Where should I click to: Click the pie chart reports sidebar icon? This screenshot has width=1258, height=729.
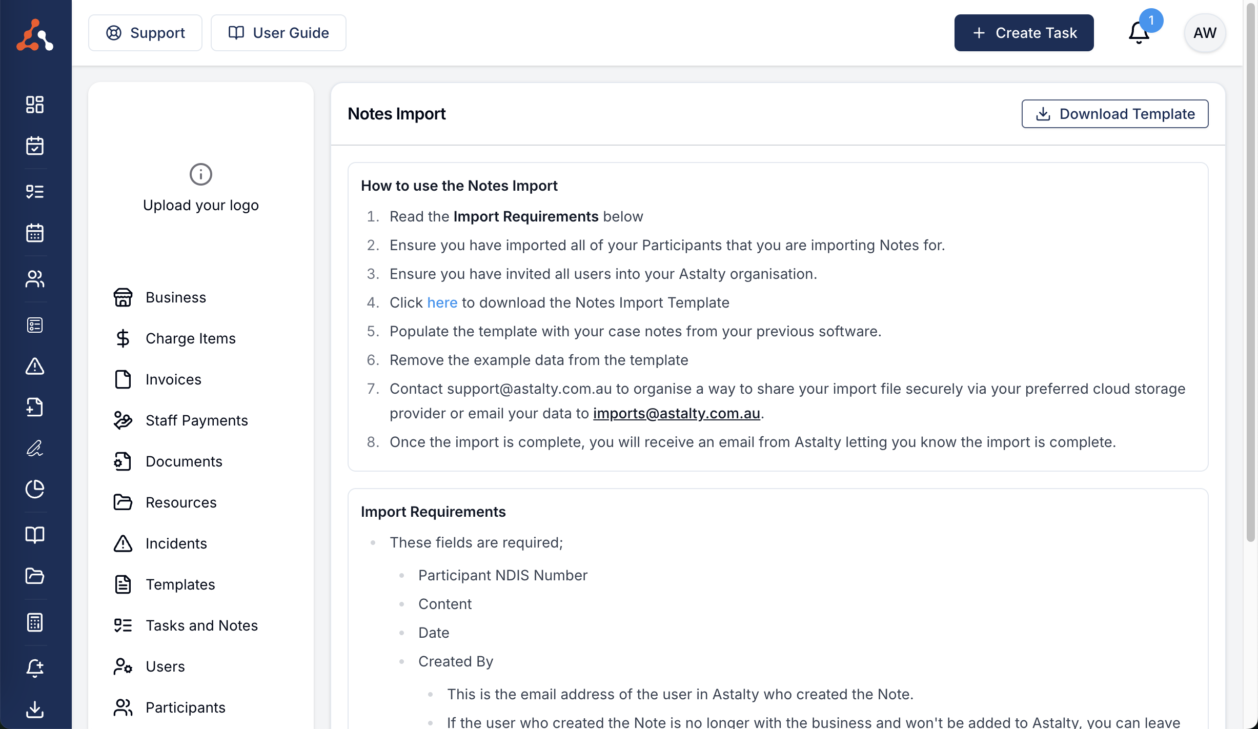tap(35, 489)
